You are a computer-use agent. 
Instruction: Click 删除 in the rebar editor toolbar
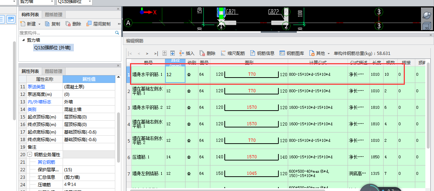[x=207, y=53]
